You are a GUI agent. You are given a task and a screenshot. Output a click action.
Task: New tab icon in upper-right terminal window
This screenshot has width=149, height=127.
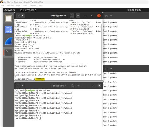(107, 16)
